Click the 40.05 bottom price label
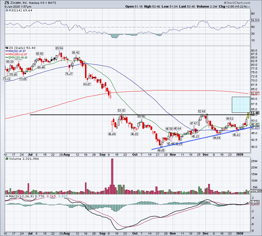 click(x=161, y=150)
